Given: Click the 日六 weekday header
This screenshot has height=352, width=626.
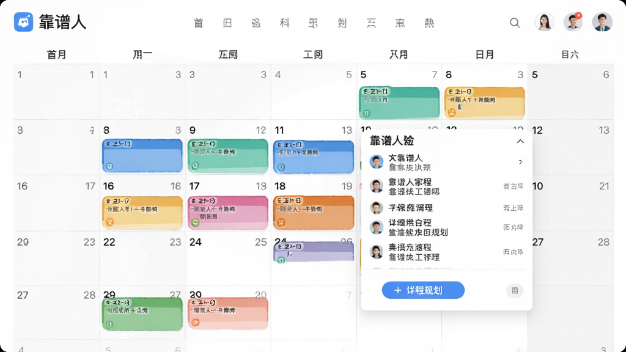Looking at the screenshot, I should click(570, 54).
